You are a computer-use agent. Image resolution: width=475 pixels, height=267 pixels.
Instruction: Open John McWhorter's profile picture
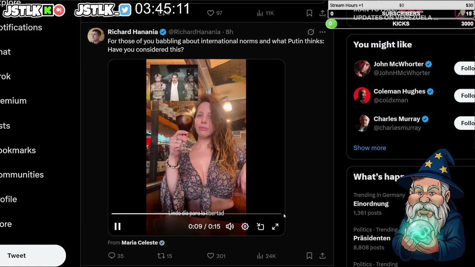(362, 68)
